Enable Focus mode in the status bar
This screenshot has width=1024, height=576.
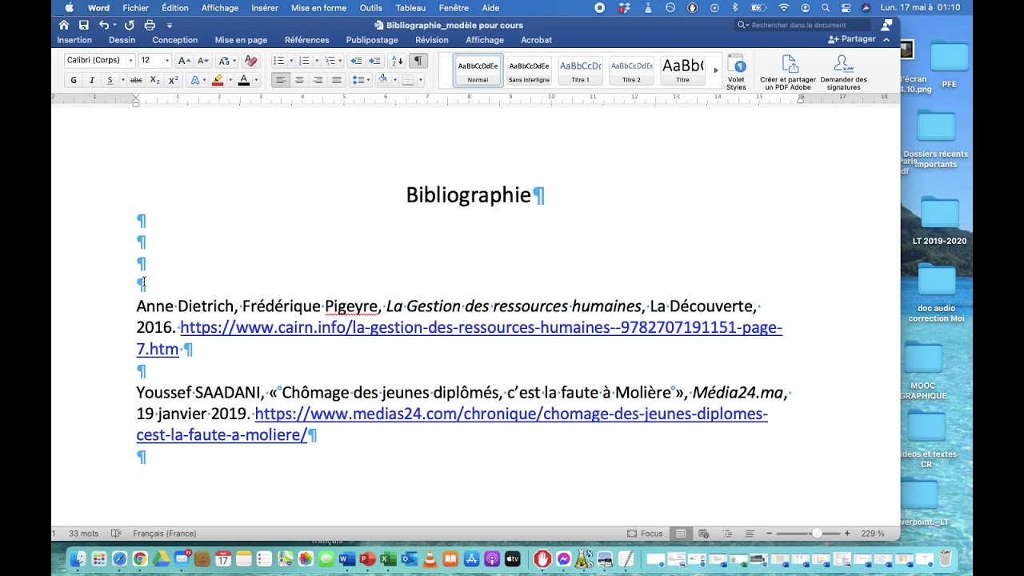[646, 534]
